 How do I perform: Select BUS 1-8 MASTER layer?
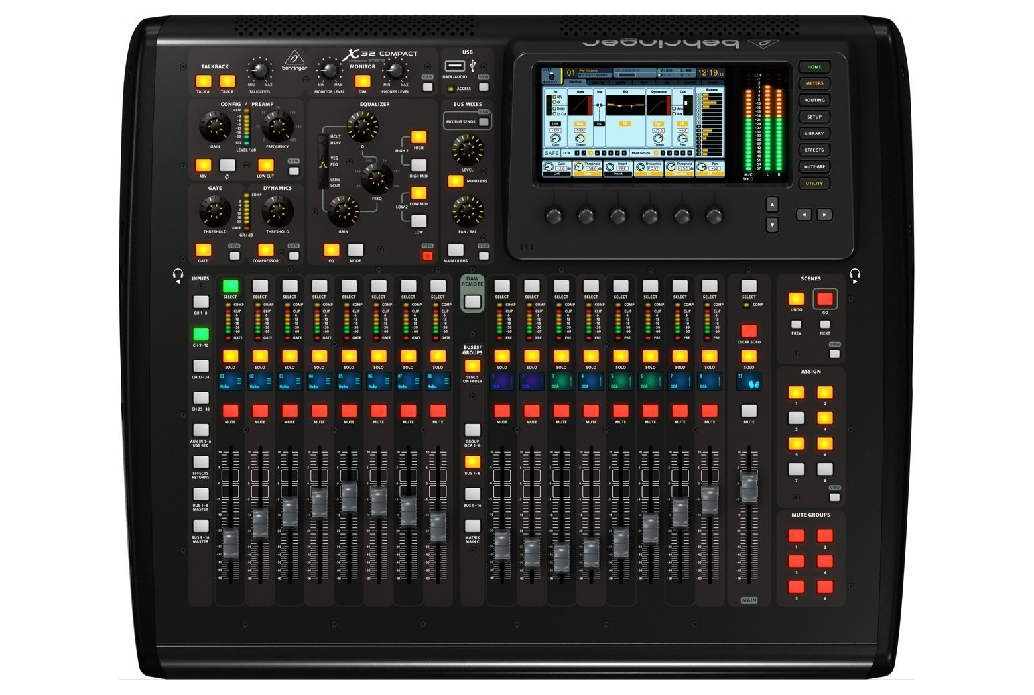(x=200, y=494)
